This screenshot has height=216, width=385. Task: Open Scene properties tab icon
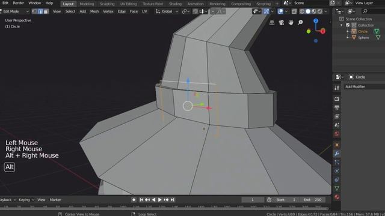pyautogui.click(x=337, y=125)
